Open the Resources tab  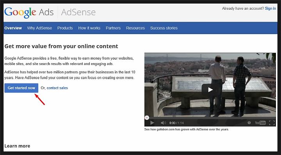click(x=135, y=28)
